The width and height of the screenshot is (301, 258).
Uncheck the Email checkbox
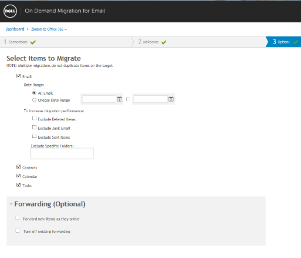(18, 76)
